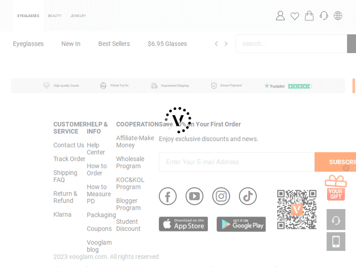Close the Your Gift popup

pyautogui.click(x=346, y=168)
